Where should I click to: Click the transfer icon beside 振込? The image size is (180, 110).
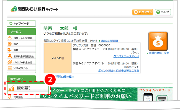[10, 44]
